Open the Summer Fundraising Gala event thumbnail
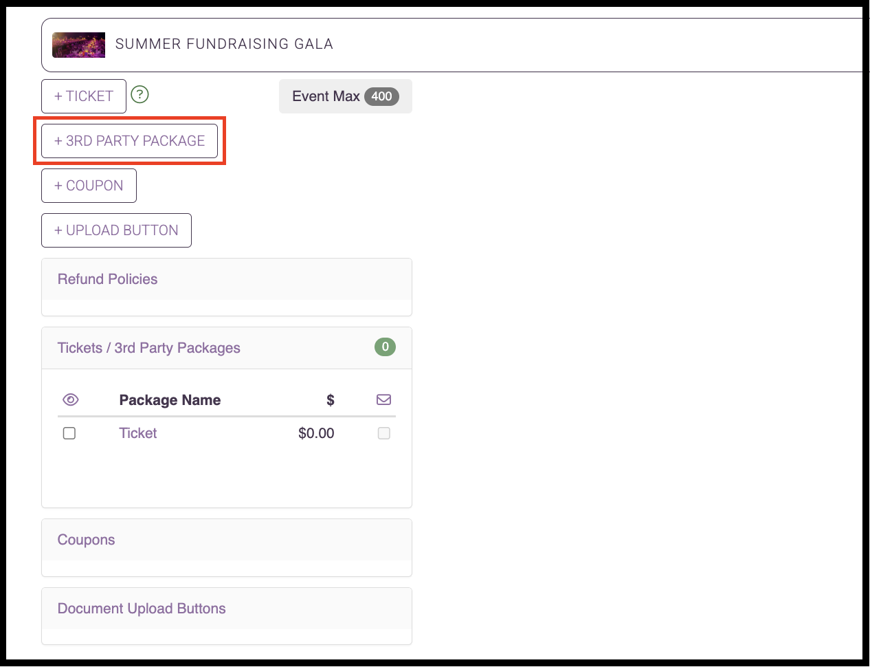 click(x=78, y=45)
